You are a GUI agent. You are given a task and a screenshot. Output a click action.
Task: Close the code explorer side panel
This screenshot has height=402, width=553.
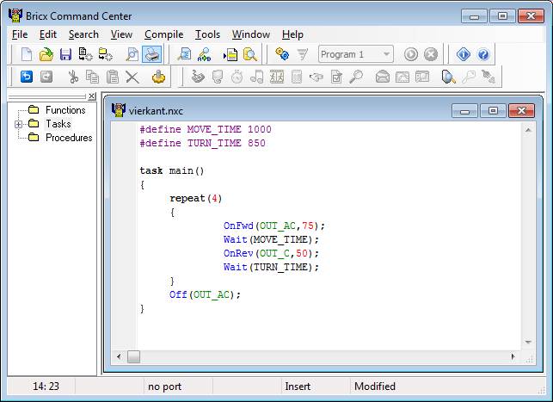point(92,96)
